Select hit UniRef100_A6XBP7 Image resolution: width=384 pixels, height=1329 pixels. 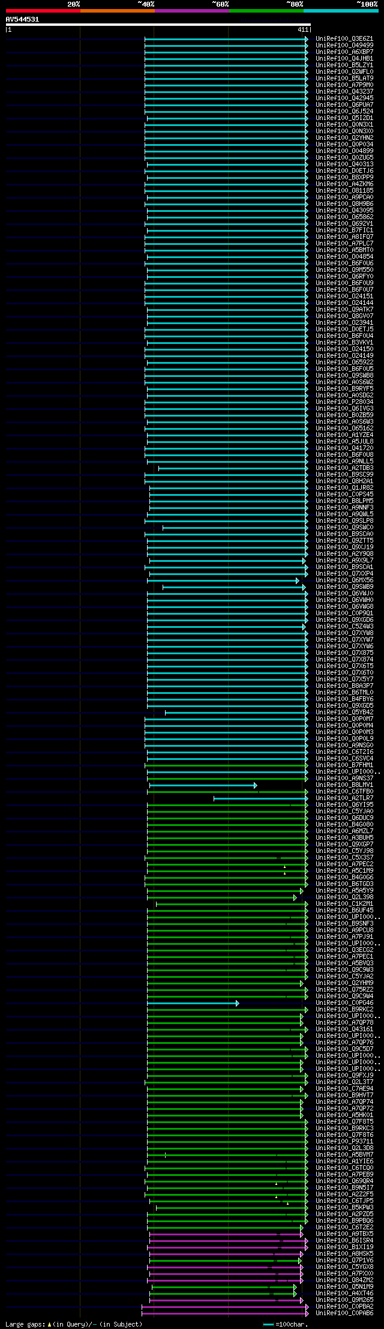tap(344, 52)
